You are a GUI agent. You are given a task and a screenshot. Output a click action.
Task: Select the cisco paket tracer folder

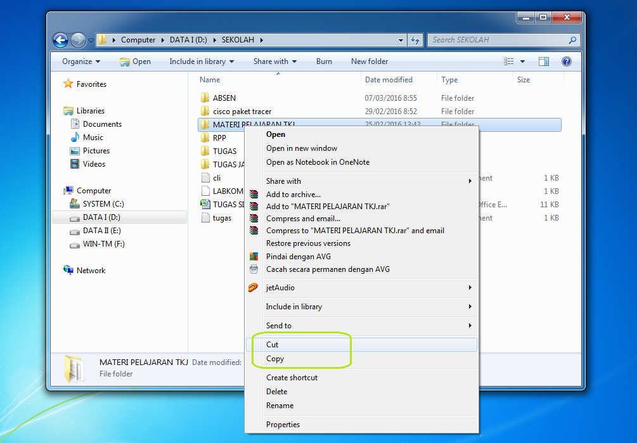pos(236,112)
